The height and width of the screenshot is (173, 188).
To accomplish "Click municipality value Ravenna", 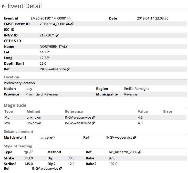I will (x=131, y=94).
